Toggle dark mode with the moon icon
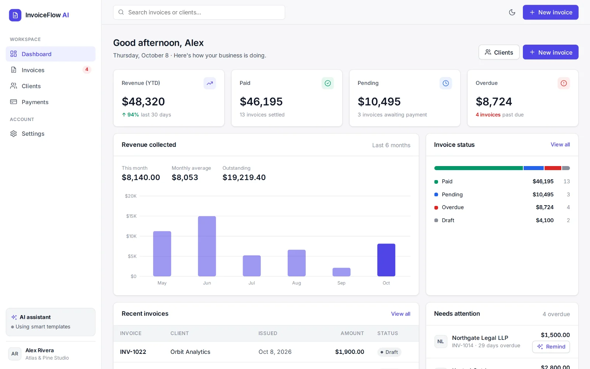The image size is (590, 369). click(x=512, y=12)
